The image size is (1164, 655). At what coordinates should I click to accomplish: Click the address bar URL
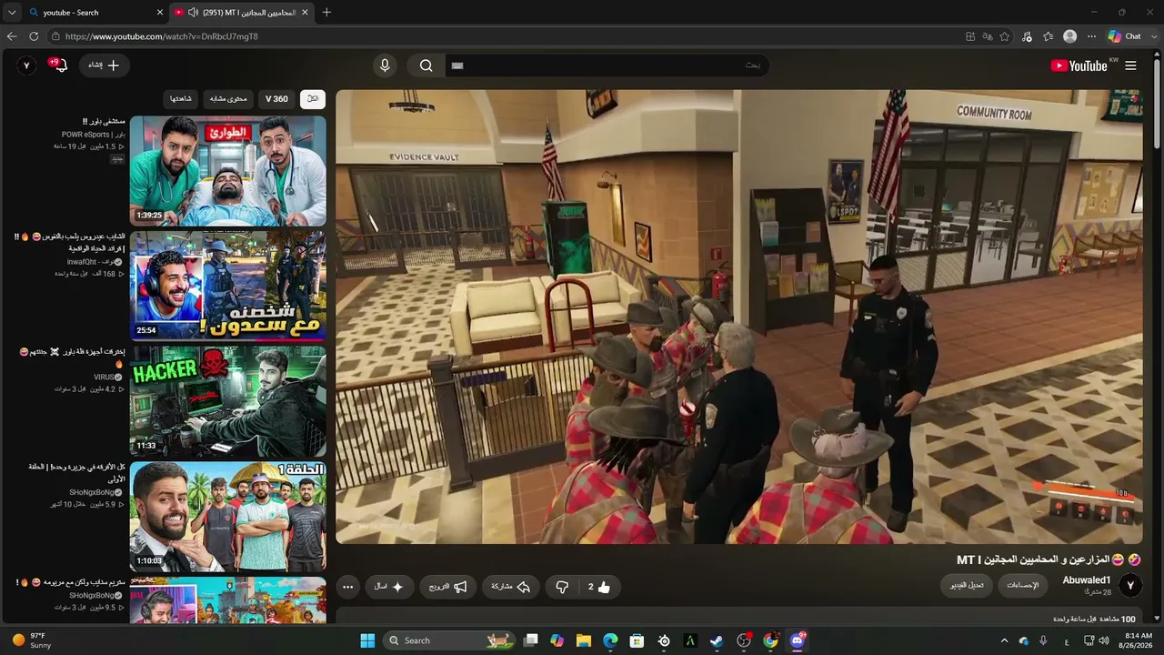coord(162,36)
